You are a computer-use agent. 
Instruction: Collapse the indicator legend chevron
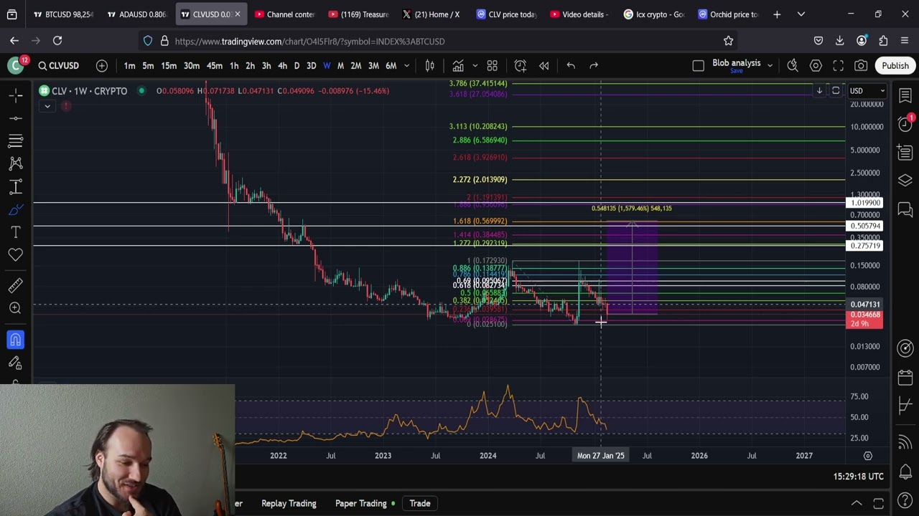click(x=47, y=106)
